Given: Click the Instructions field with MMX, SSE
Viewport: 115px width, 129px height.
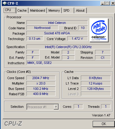Looking at the screenshot, I should coord(68,63).
